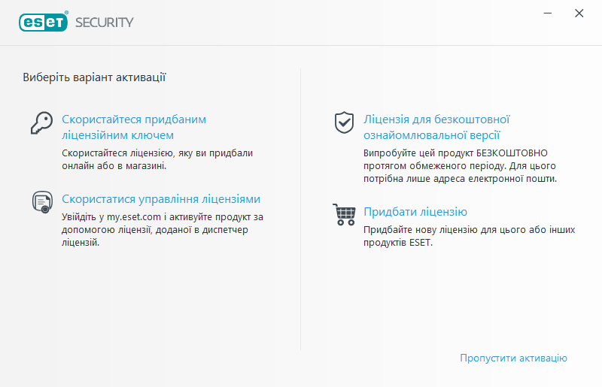602x387 pixels.
Task: Click the shield checkmark trial license icon
Action: tap(343, 122)
